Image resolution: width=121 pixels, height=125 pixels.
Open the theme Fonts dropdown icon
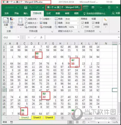pyautogui.click(x=12, y=23)
